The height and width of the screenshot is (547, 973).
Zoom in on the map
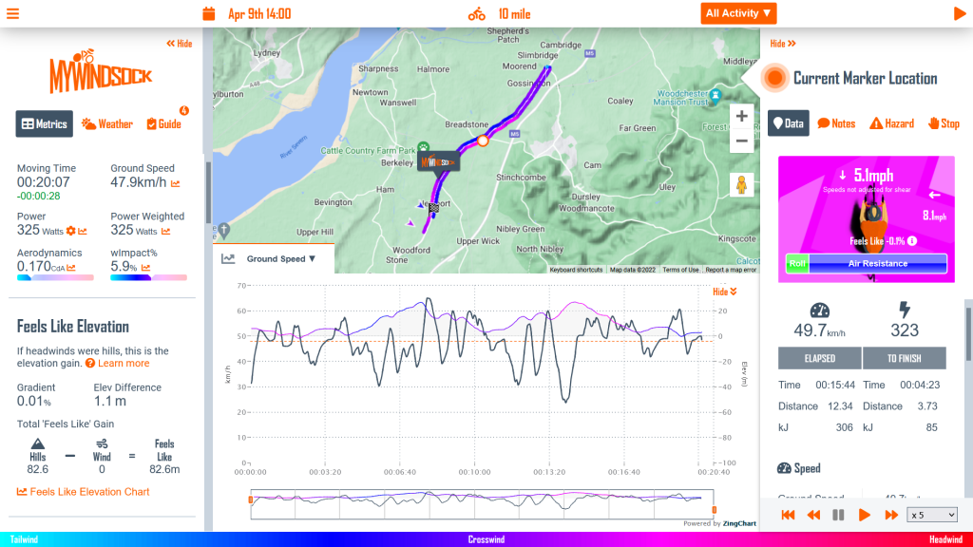741,116
